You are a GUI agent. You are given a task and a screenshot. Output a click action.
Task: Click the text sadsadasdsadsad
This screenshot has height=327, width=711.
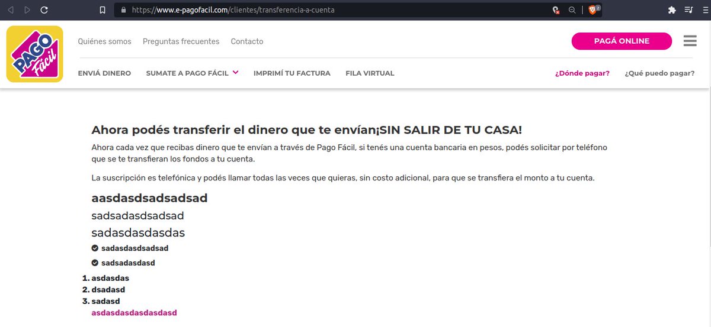(x=137, y=215)
